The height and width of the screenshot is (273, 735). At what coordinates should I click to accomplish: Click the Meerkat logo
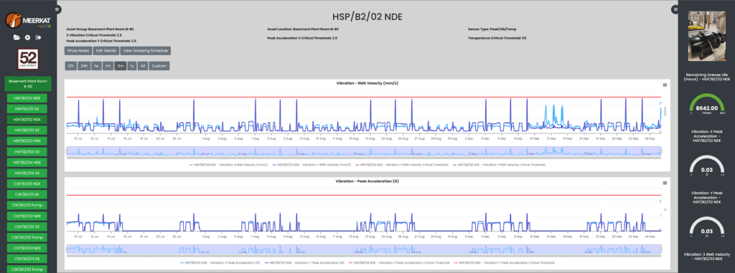[28, 21]
